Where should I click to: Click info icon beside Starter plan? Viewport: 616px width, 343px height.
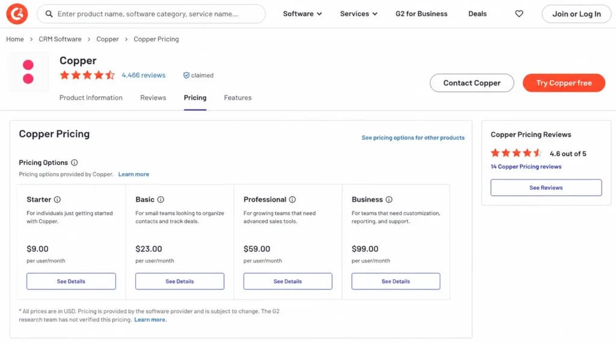[x=57, y=199]
